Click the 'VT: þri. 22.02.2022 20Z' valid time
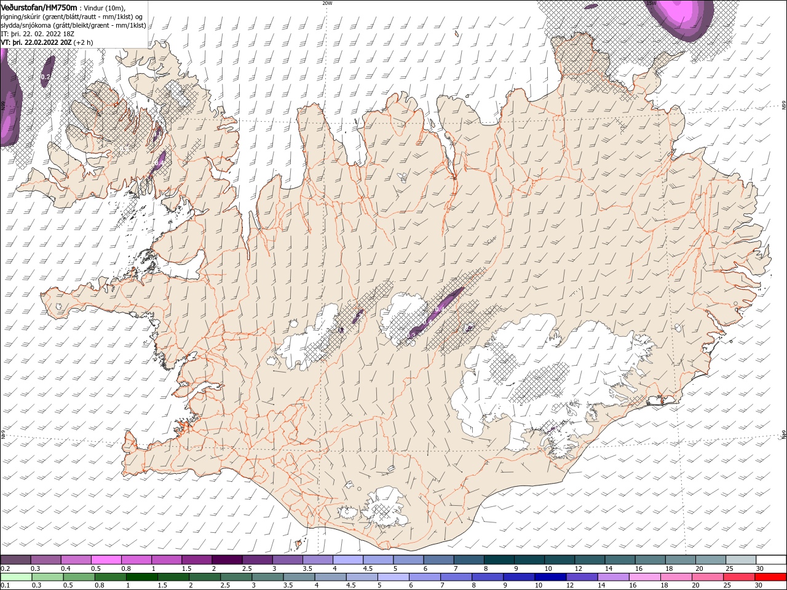The width and height of the screenshot is (787, 590). (37, 42)
